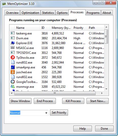Click the End Process button
The height and width of the screenshot is (136, 118).
[45, 101]
